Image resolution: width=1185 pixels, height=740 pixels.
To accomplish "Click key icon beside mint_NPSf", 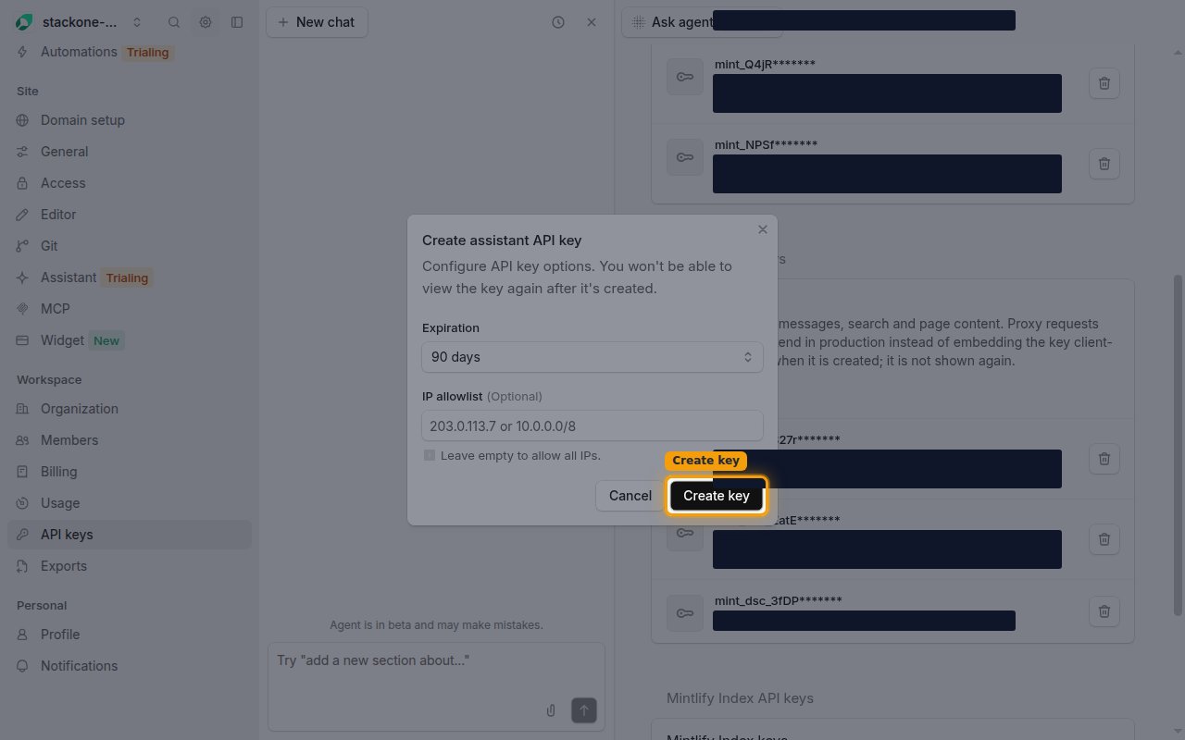I will coord(685,157).
